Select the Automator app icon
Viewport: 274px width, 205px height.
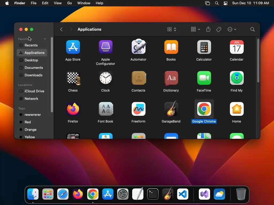point(138,46)
